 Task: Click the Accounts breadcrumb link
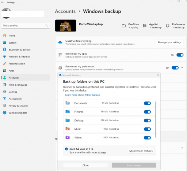coord(65,11)
